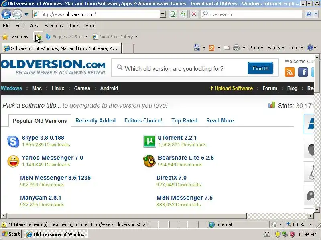Click the Find it! button
321x240 pixels.
(260, 68)
